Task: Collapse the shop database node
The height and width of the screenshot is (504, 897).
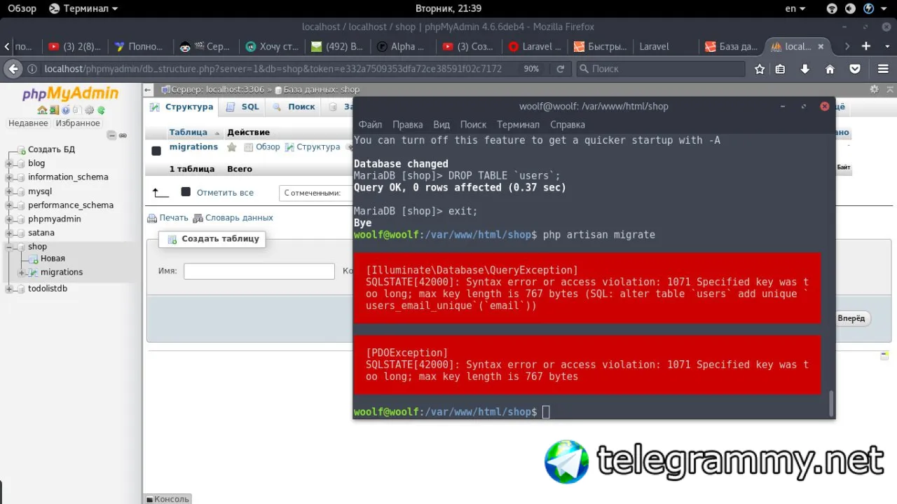Action: point(9,247)
